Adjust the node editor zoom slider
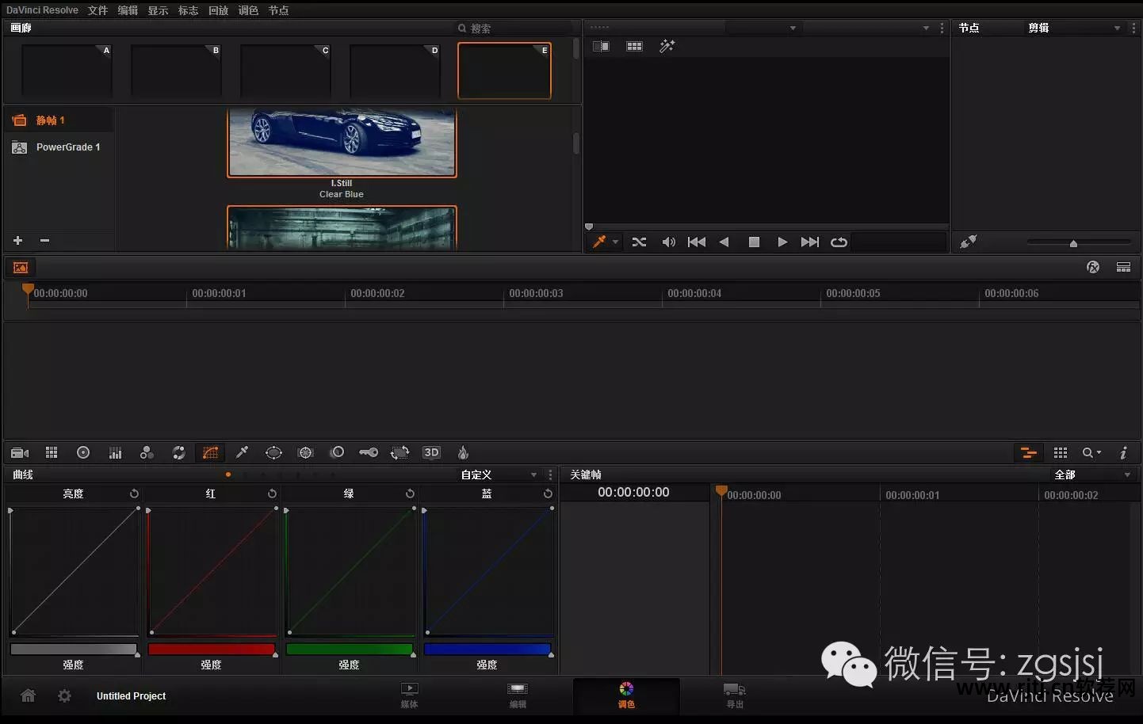Viewport: 1143px width, 724px height. 1078,242
